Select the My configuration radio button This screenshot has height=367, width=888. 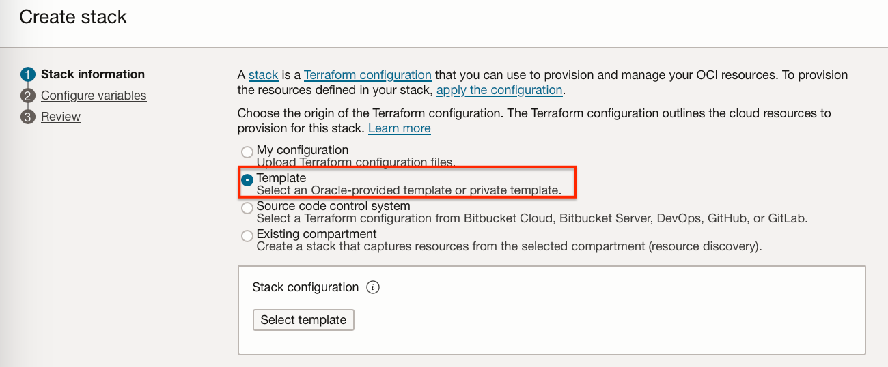(247, 152)
